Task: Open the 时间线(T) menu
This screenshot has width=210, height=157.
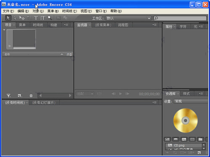Action: coord(70,11)
